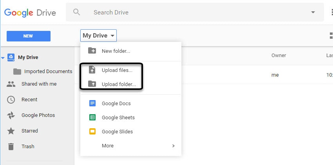Focus the Search Drive input field

[195, 12]
